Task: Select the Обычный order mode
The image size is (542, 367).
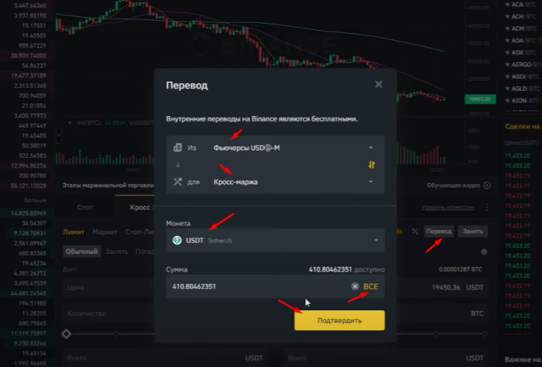Action: tap(81, 252)
